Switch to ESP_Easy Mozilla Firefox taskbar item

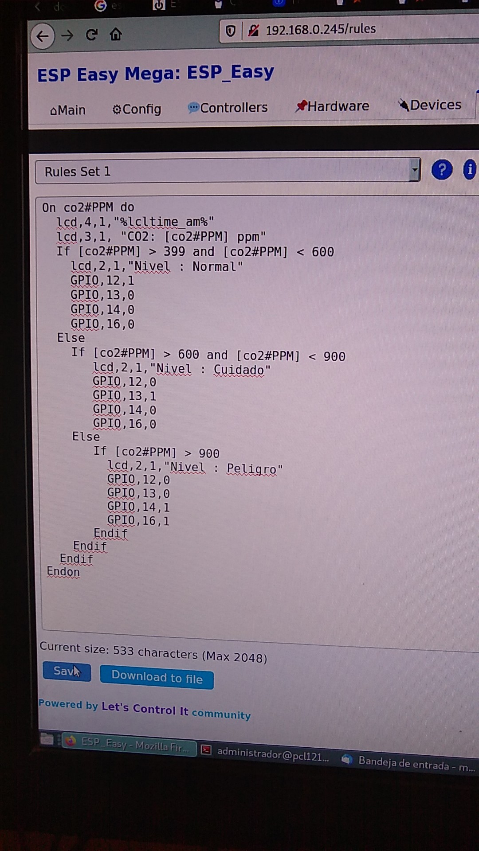[129, 744]
